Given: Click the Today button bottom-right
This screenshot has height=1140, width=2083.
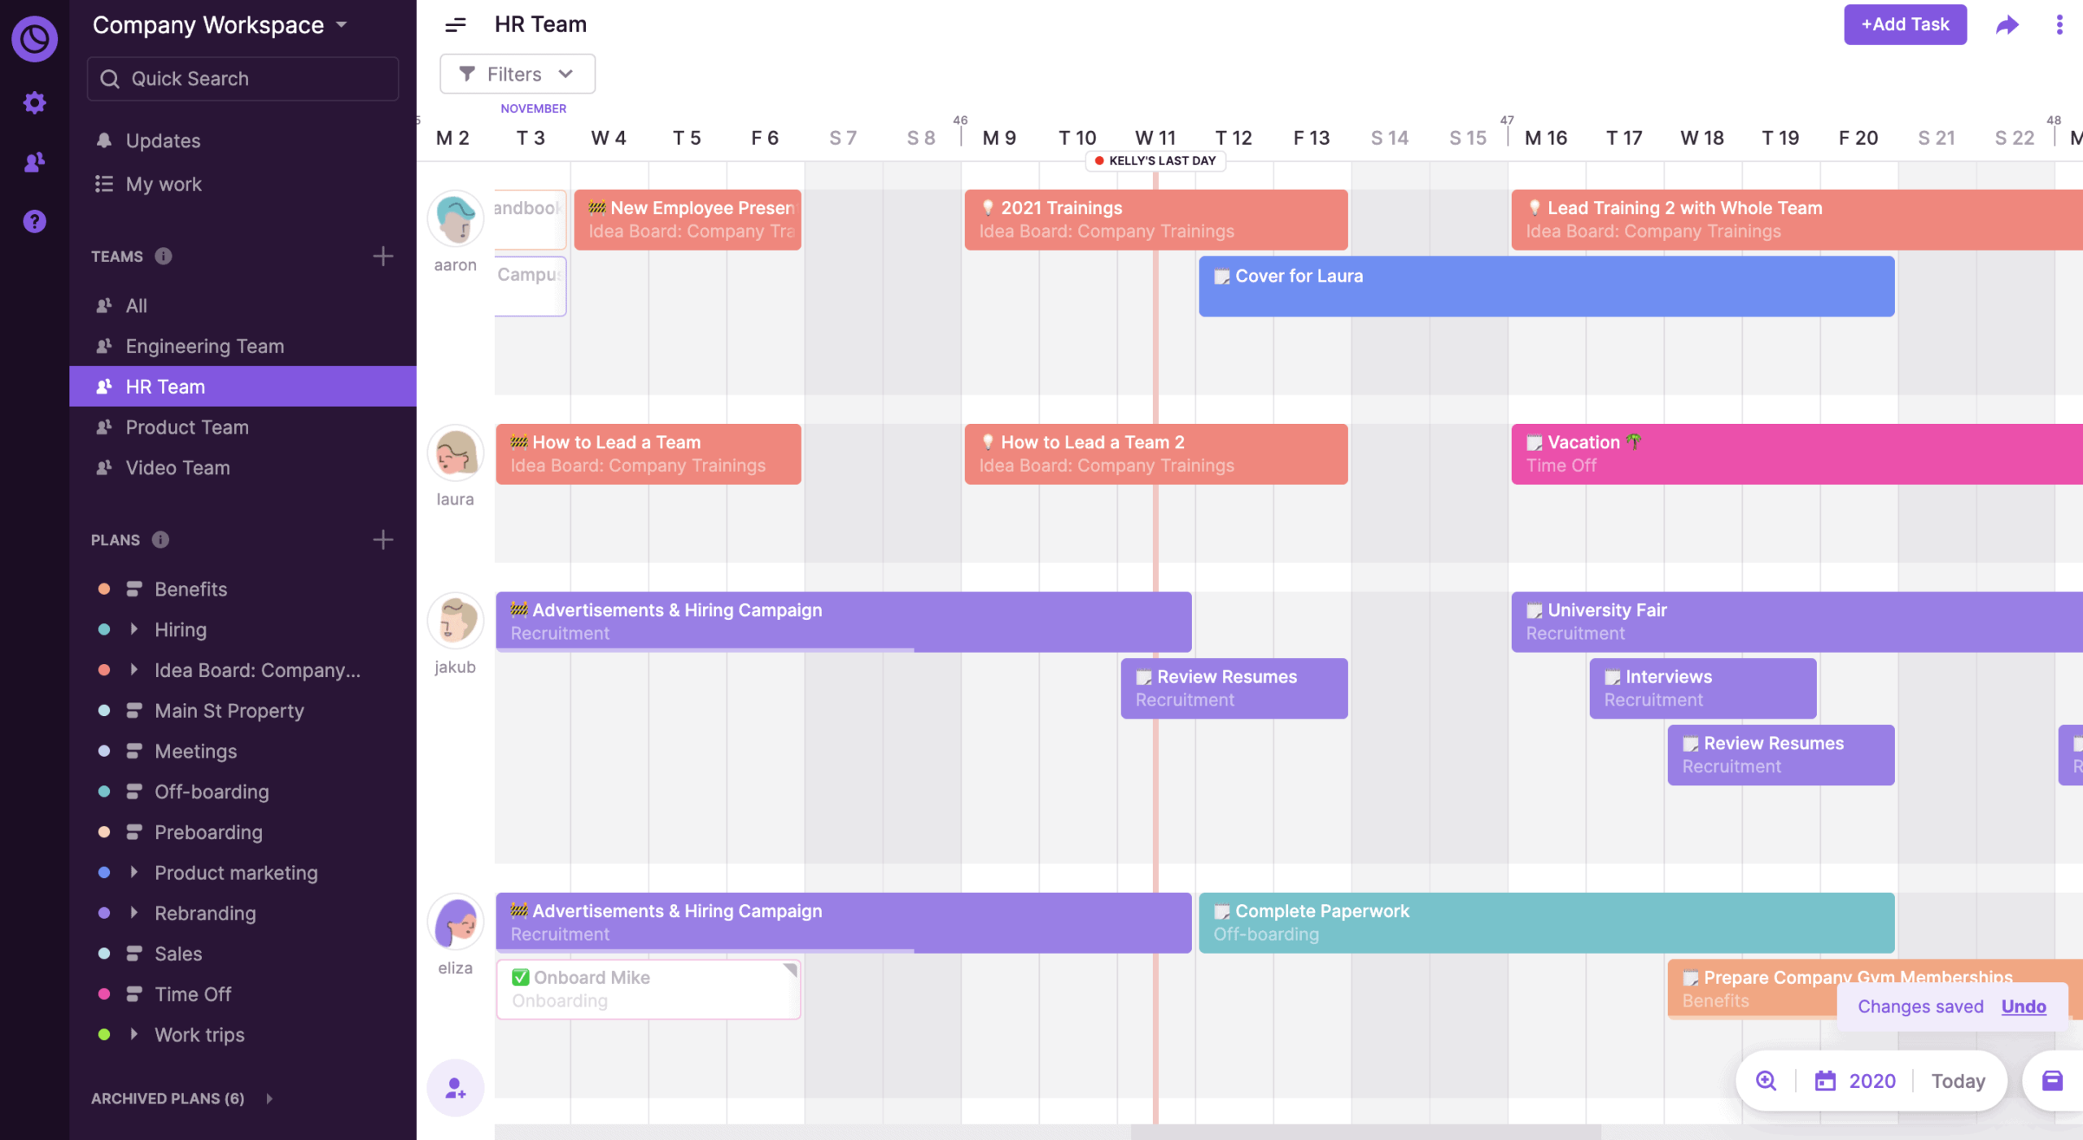Looking at the screenshot, I should (x=1958, y=1080).
